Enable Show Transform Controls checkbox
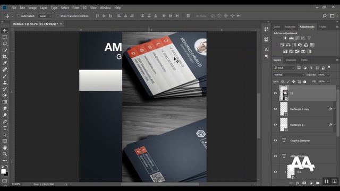 tap(58, 16)
